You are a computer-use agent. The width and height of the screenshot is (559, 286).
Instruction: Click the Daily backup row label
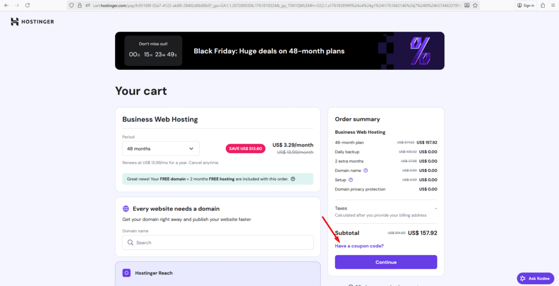click(x=347, y=152)
